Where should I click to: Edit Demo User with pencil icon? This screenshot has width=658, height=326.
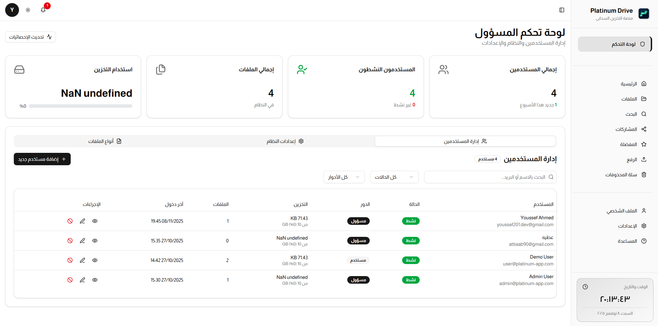tap(82, 260)
